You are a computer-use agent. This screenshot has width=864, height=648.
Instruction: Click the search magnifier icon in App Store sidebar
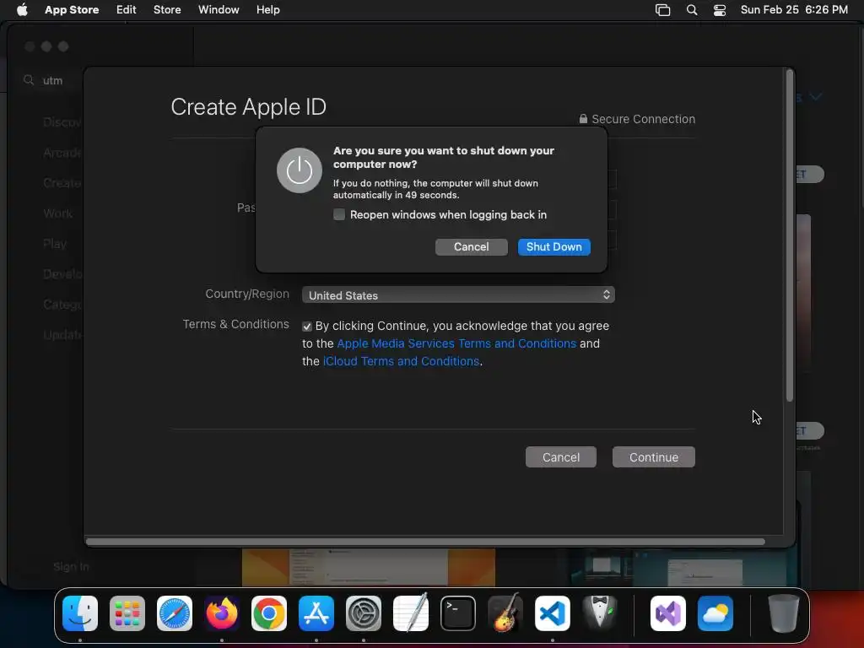29,80
